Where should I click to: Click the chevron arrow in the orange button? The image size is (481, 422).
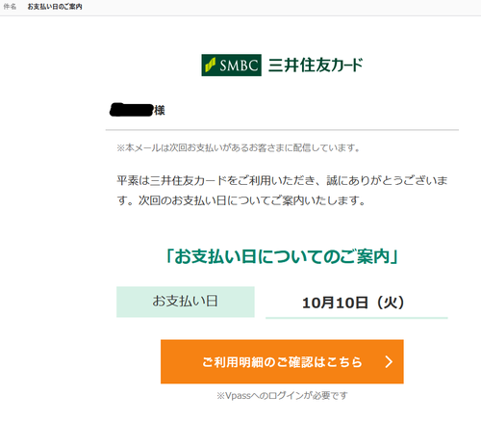click(x=389, y=361)
